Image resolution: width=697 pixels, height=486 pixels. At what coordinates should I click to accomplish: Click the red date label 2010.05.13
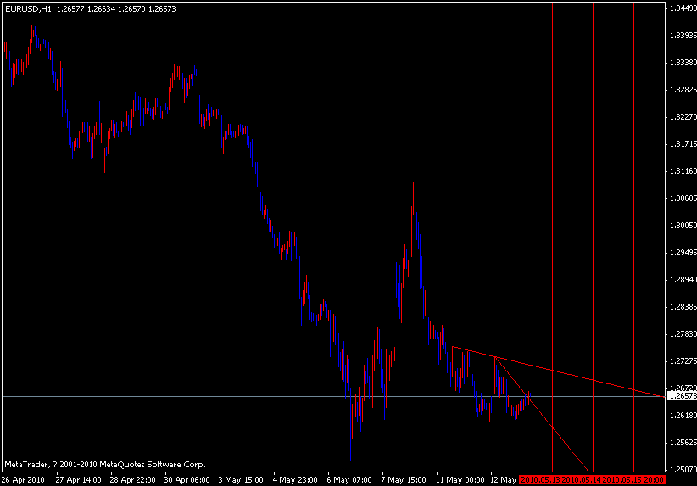click(540, 480)
